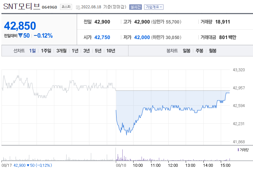Click the 하한가 30,050 text
The width and height of the screenshot is (253, 170).
[166, 37]
